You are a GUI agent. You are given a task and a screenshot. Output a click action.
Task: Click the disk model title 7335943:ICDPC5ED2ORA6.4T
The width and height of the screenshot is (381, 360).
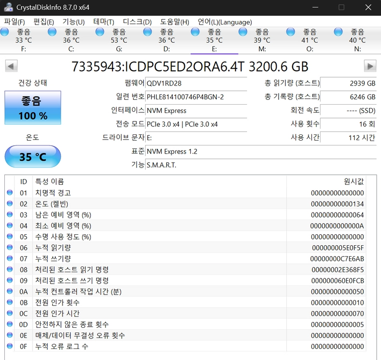click(158, 67)
